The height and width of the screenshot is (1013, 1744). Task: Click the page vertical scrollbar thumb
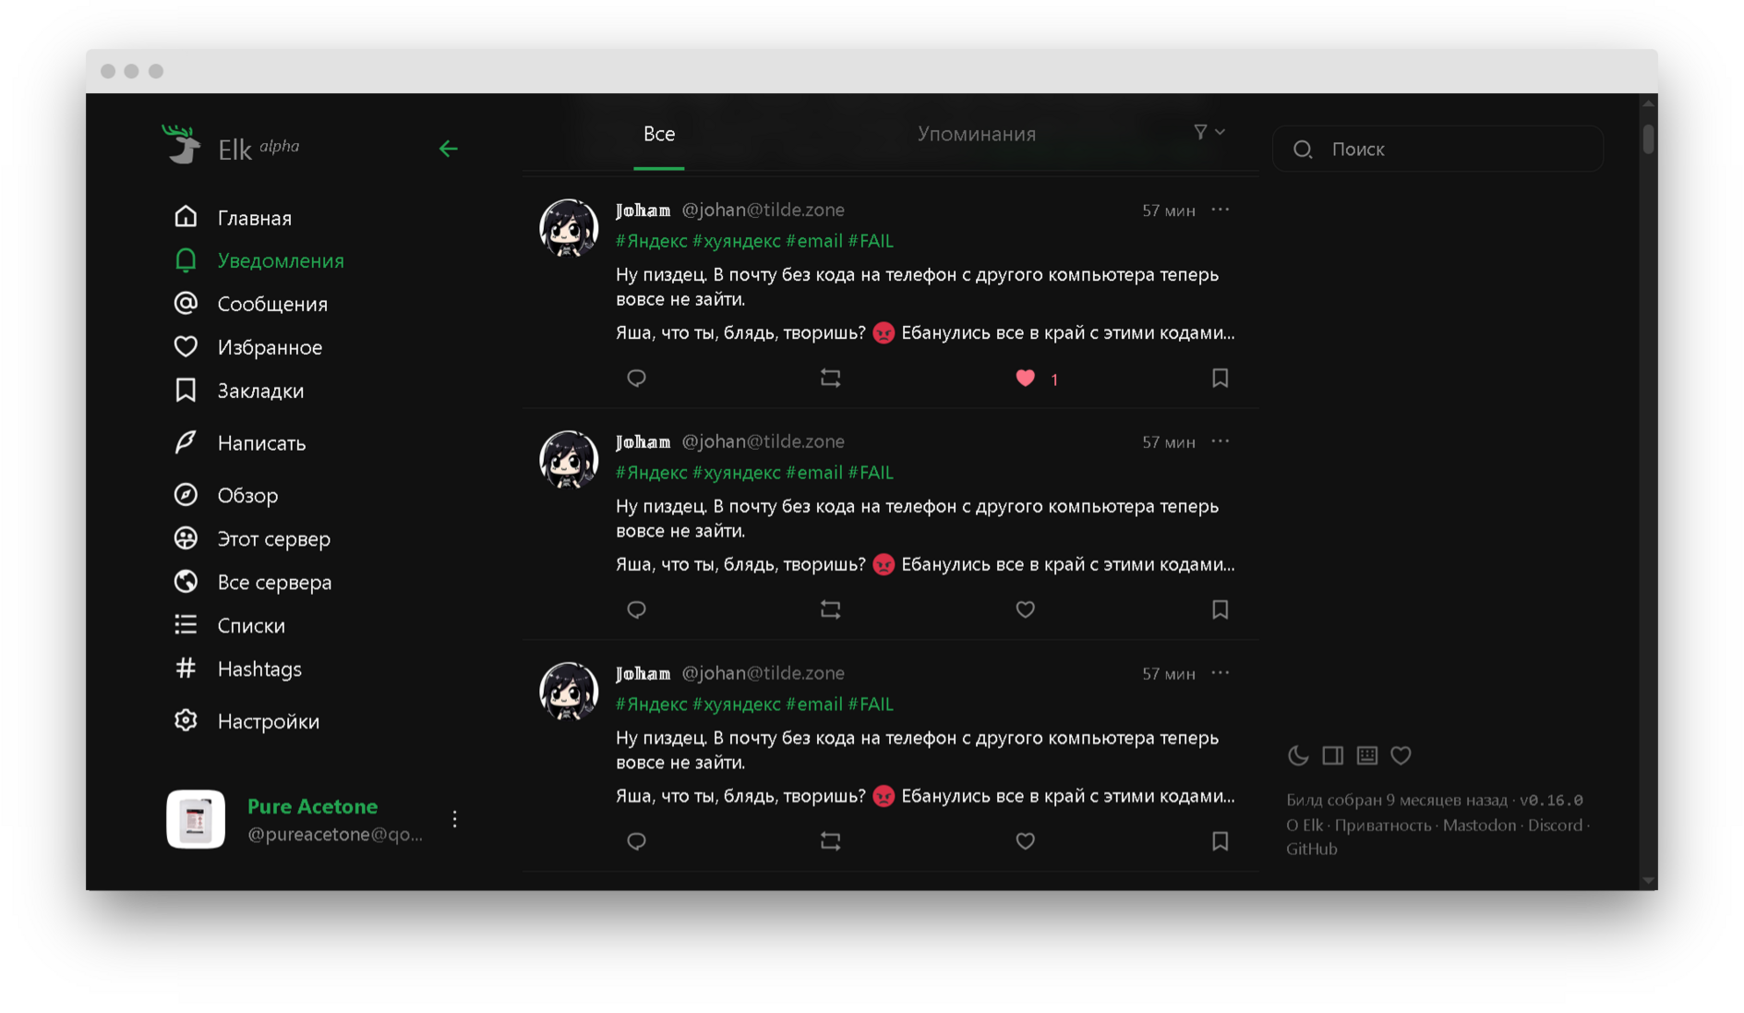click(1648, 139)
